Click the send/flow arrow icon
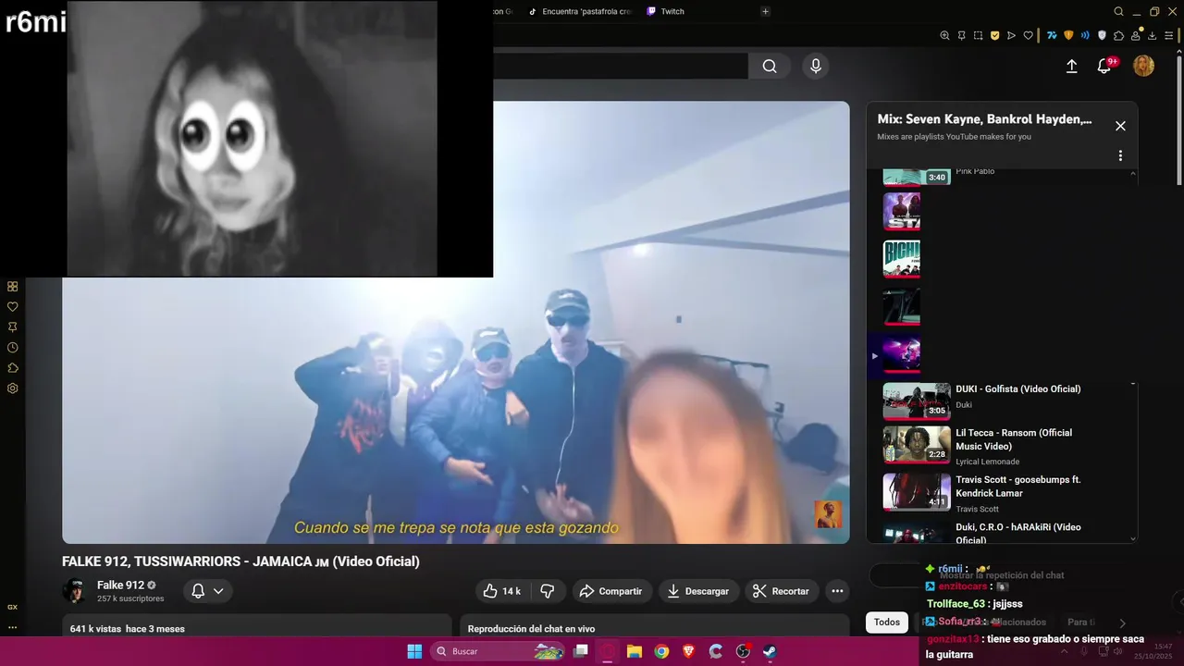 [x=1011, y=35]
